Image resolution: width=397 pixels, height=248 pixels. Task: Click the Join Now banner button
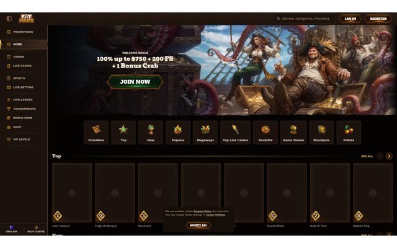coord(135,82)
